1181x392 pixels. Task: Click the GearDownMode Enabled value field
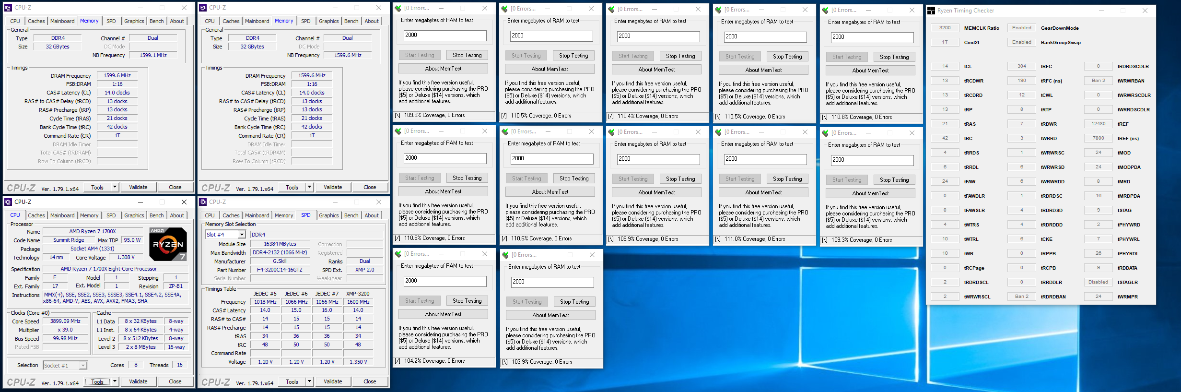[x=1021, y=28]
